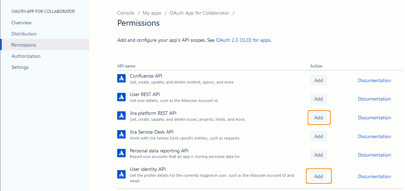The image size is (405, 191).
Task: Click the User REST API icon
Action: click(x=121, y=97)
